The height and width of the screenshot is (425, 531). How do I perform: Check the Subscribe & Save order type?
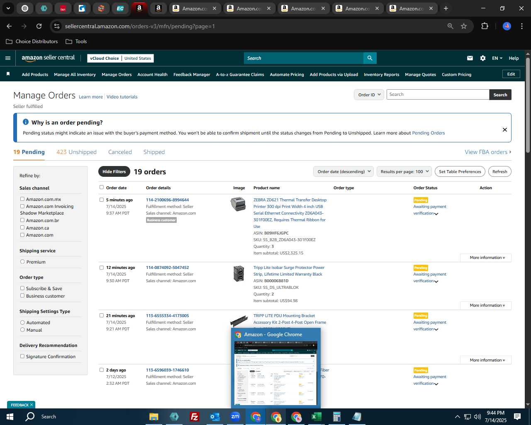point(22,288)
